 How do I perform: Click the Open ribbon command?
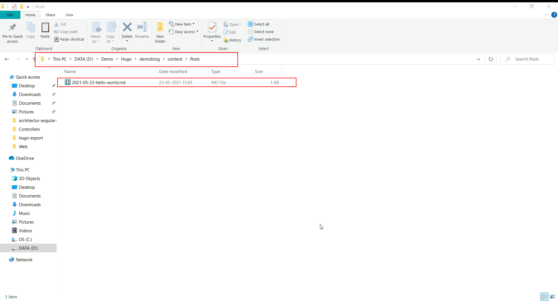point(233,24)
